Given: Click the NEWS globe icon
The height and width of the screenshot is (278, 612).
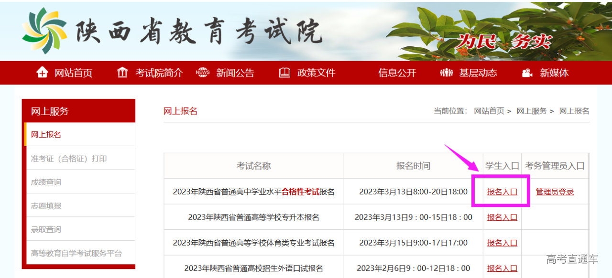Looking at the screenshot, I should [x=203, y=73].
